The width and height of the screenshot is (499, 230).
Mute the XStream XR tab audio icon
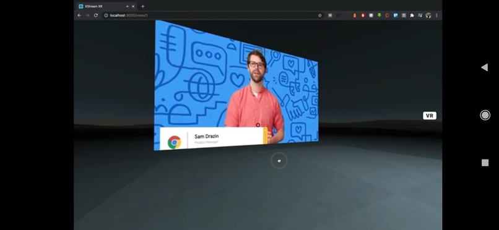(x=128, y=6)
